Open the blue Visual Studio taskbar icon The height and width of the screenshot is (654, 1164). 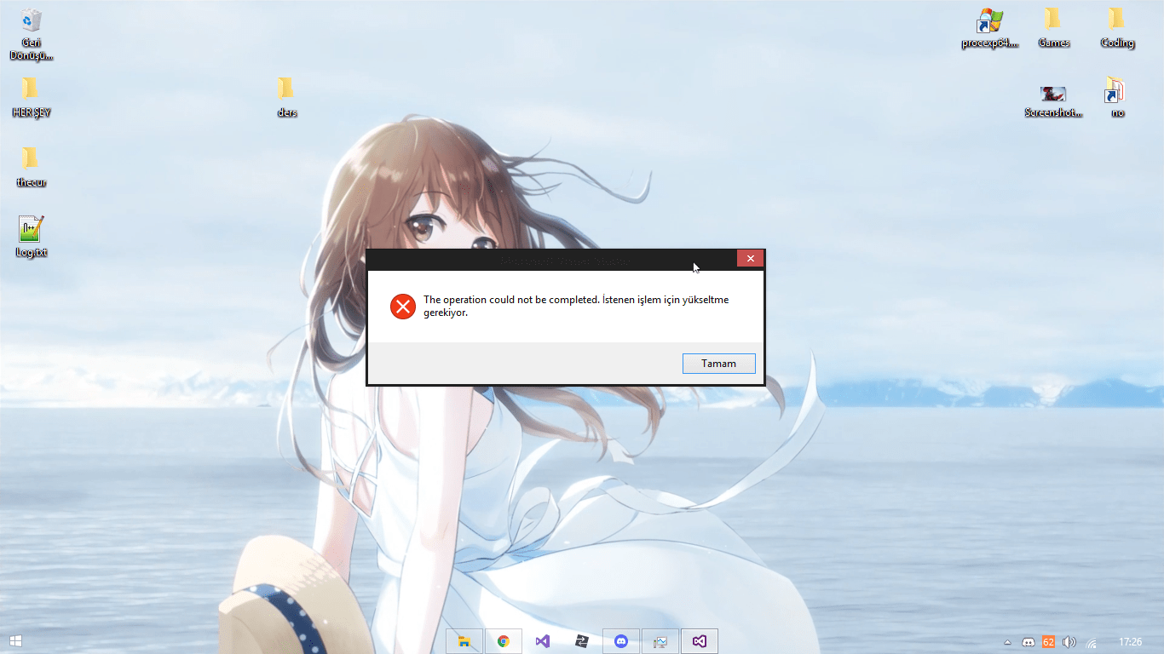click(543, 641)
